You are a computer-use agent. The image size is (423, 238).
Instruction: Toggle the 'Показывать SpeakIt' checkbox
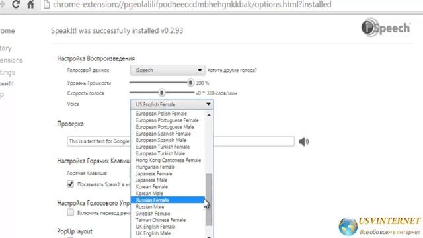pyautogui.click(x=71, y=184)
